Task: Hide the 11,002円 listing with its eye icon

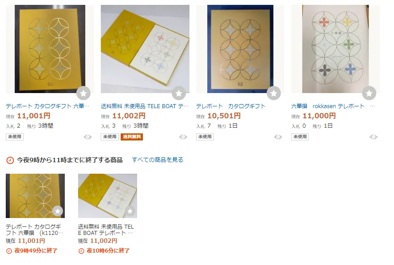Action: pos(183,137)
